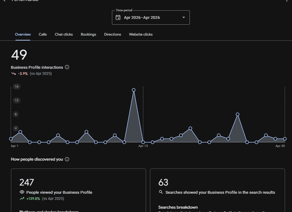Click "People viewed your Business Profile" text
Screen dimensions: 292x212
59,192
